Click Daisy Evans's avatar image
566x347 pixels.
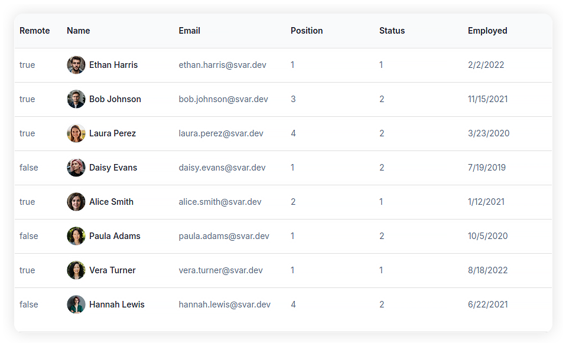pyautogui.click(x=76, y=168)
